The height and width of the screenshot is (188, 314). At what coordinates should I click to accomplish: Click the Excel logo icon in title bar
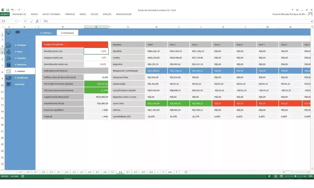click(3, 10)
